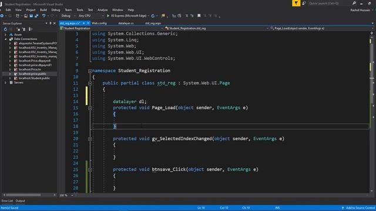Open the Analyze menu
The image size is (376, 211).
(x=102, y=10)
